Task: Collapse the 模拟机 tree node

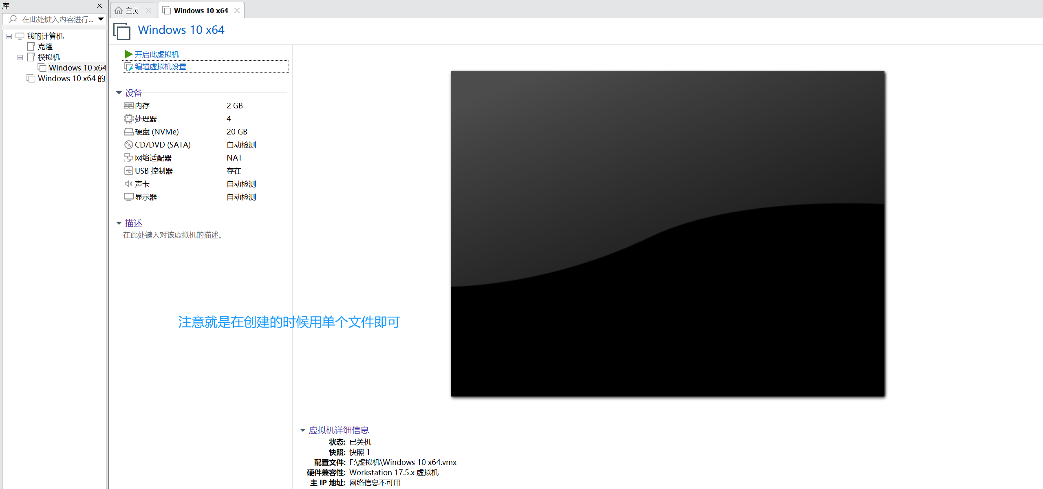Action: tap(20, 57)
